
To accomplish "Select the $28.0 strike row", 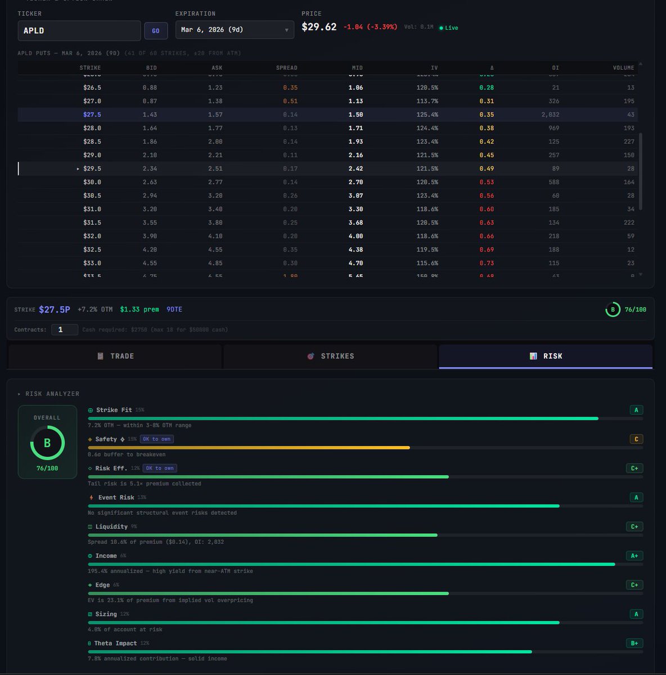I will click(328, 128).
